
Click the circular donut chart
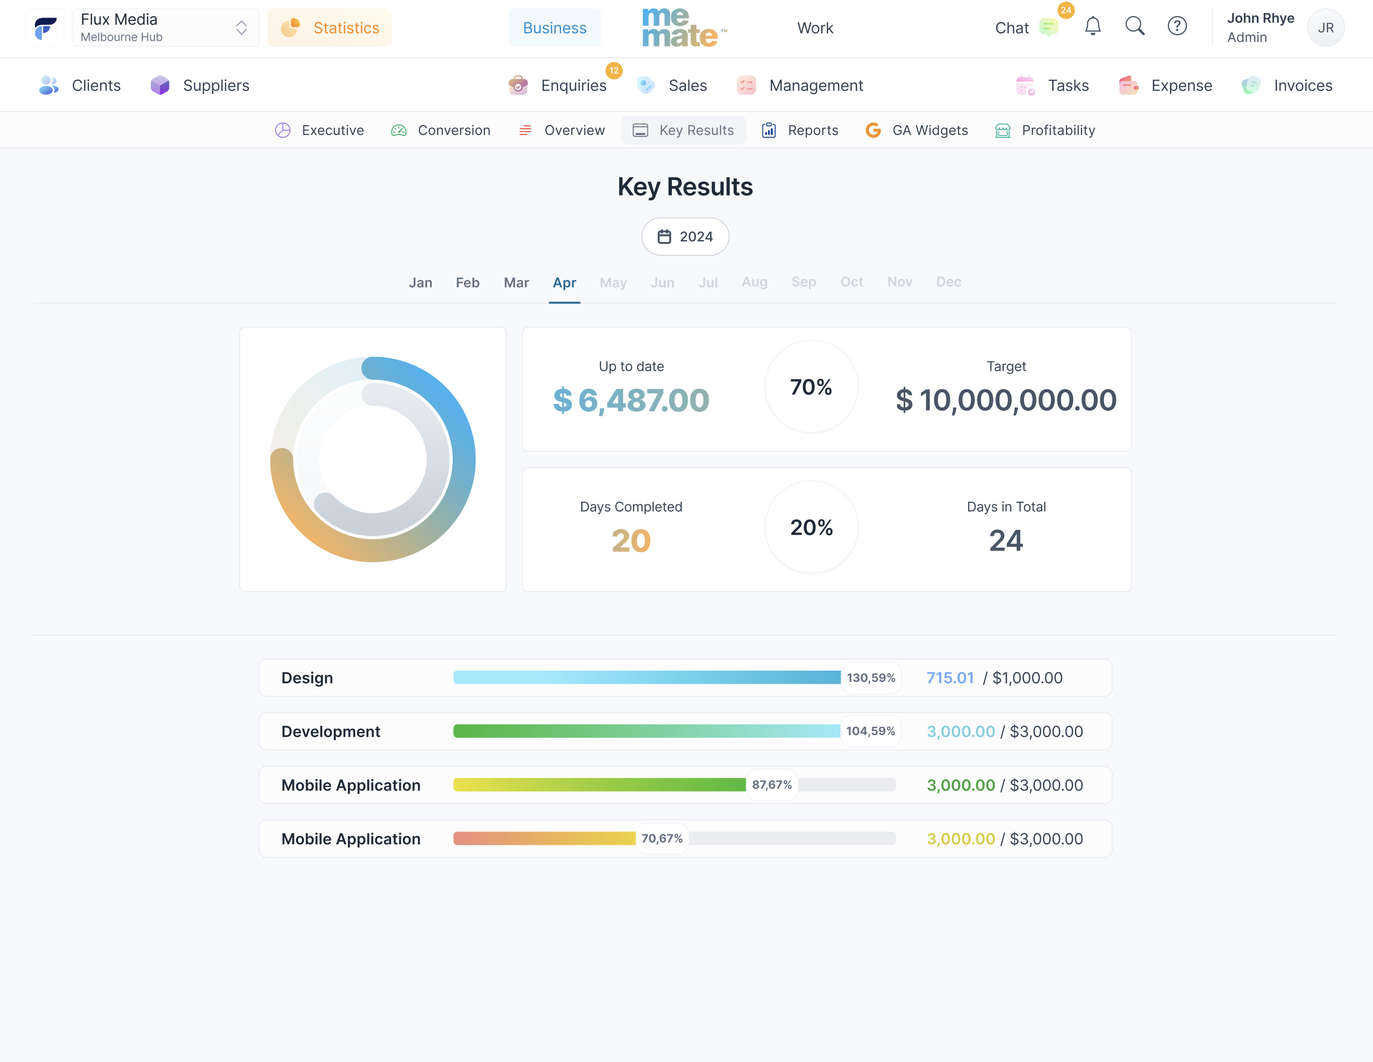[373, 459]
